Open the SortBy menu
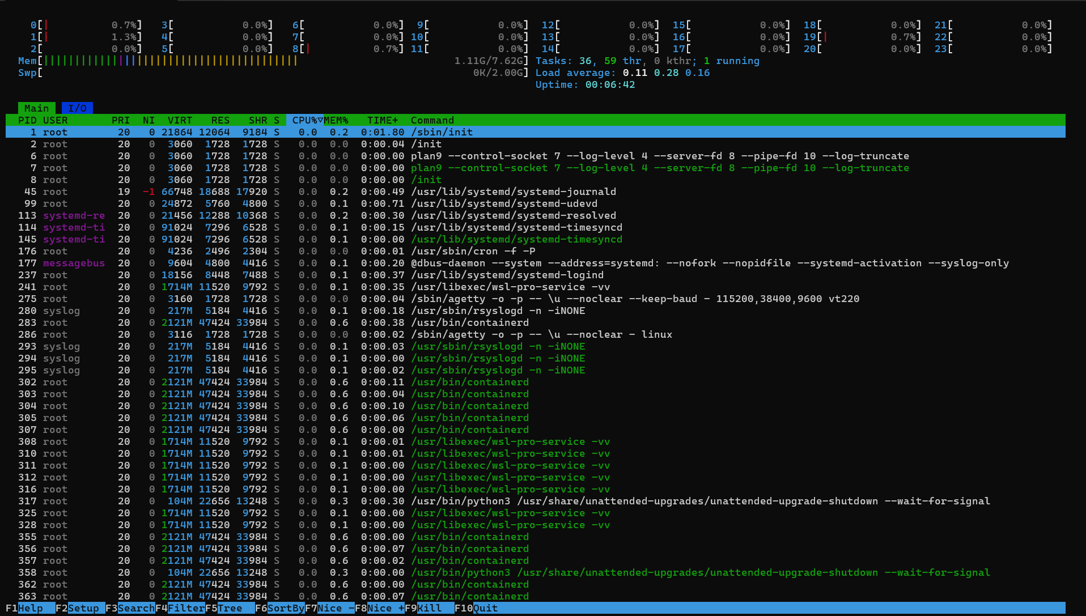 285,608
